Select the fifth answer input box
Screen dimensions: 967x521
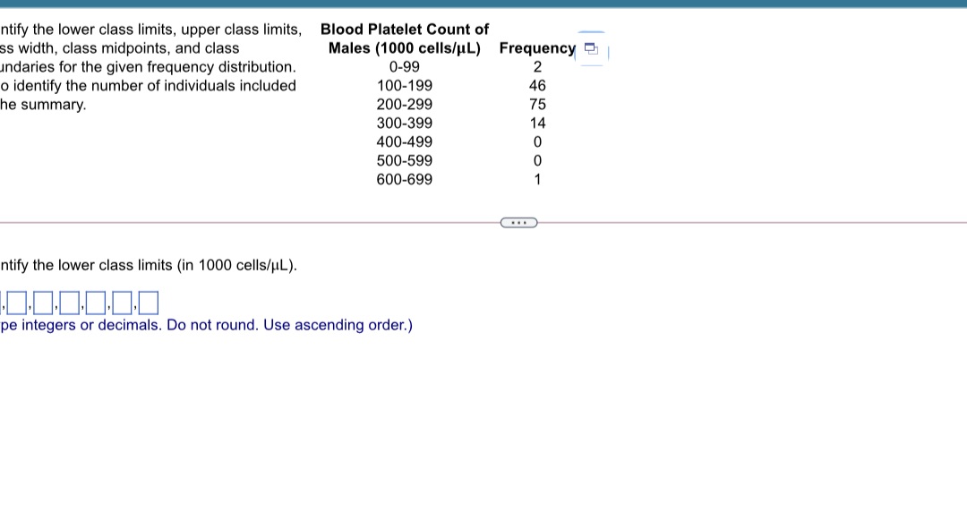120,303
